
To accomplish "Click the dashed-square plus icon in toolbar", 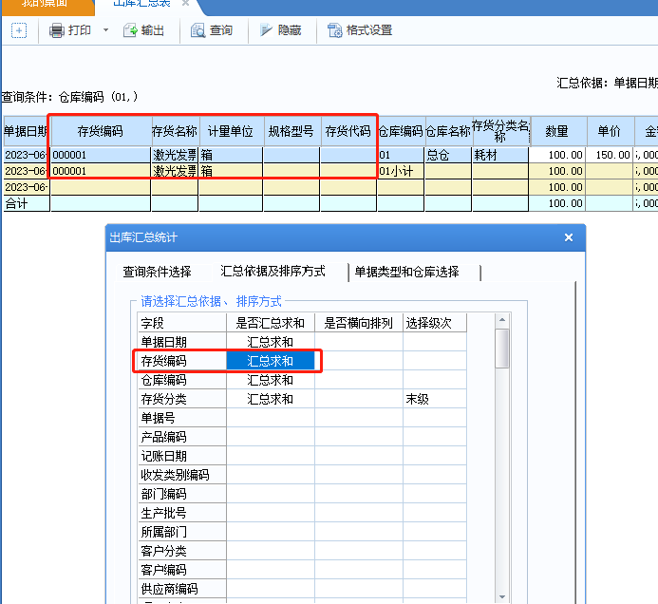I will tap(19, 30).
